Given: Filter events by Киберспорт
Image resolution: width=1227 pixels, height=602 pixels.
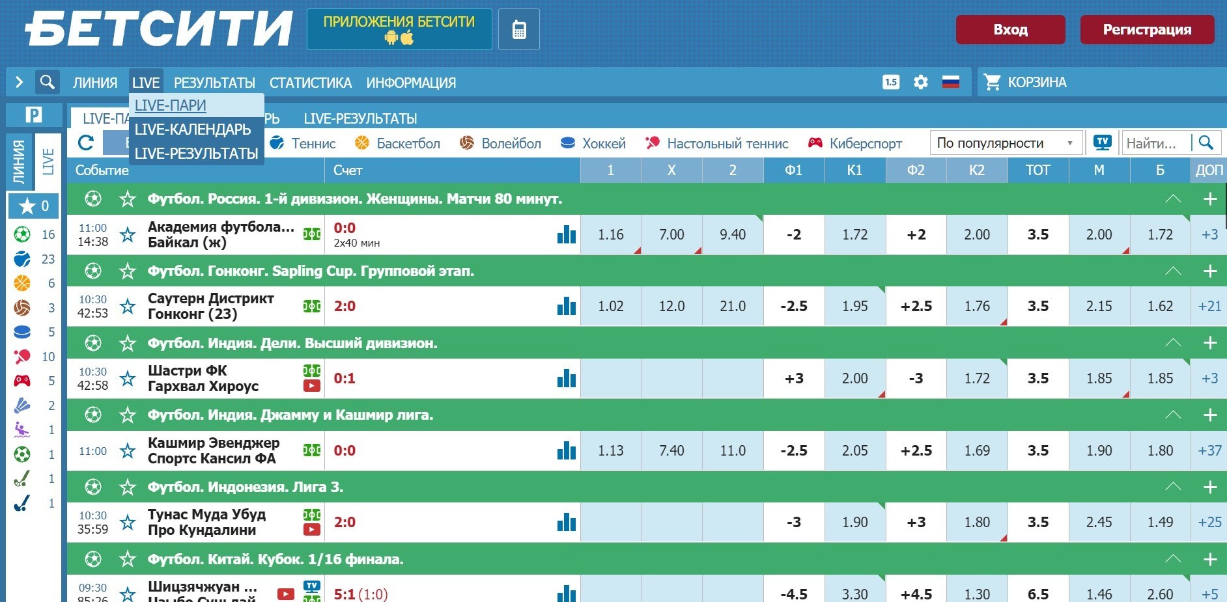Looking at the screenshot, I should [855, 143].
